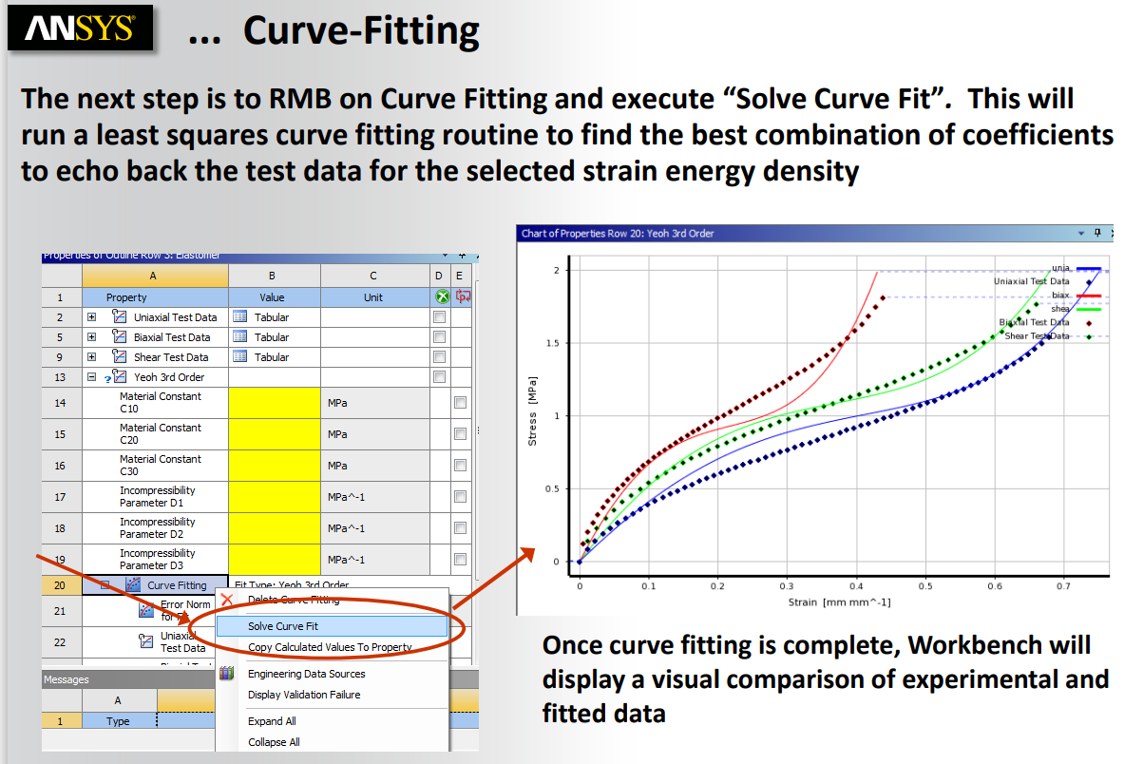Image resolution: width=1143 pixels, height=764 pixels.
Task: Click row number 20 header
Action: point(62,585)
